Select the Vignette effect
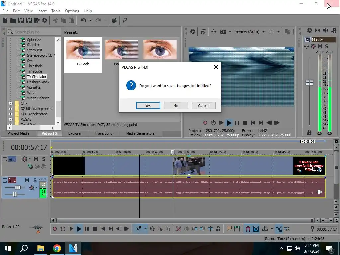Image resolution: width=340 pixels, height=255 pixels. 34,87
